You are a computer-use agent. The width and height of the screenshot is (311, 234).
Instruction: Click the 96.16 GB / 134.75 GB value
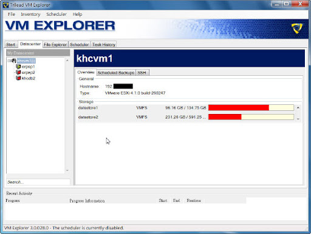click(186, 108)
